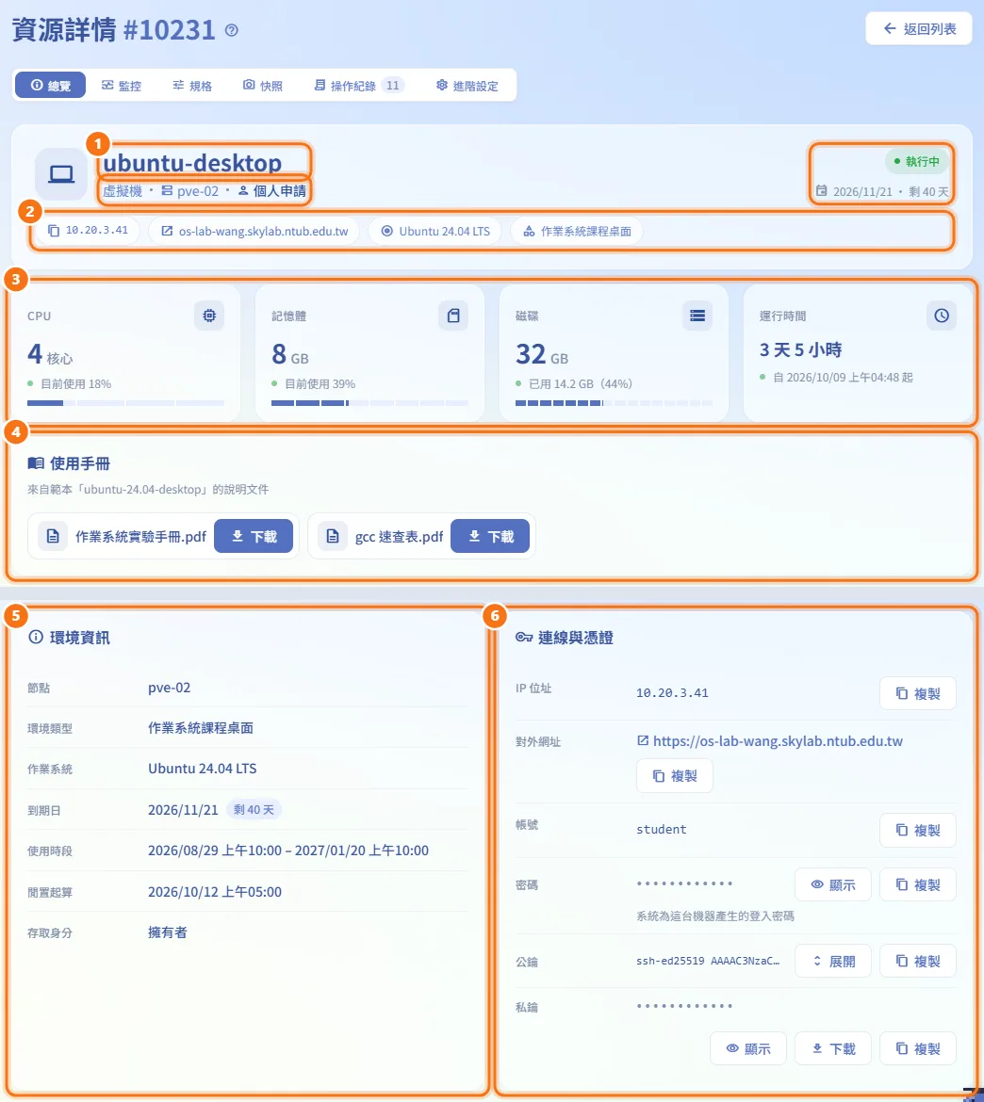Image resolution: width=984 pixels, height=1102 pixels.
Task: Expand the 公鑰 ssh-ed25519 key
Action: (833, 961)
